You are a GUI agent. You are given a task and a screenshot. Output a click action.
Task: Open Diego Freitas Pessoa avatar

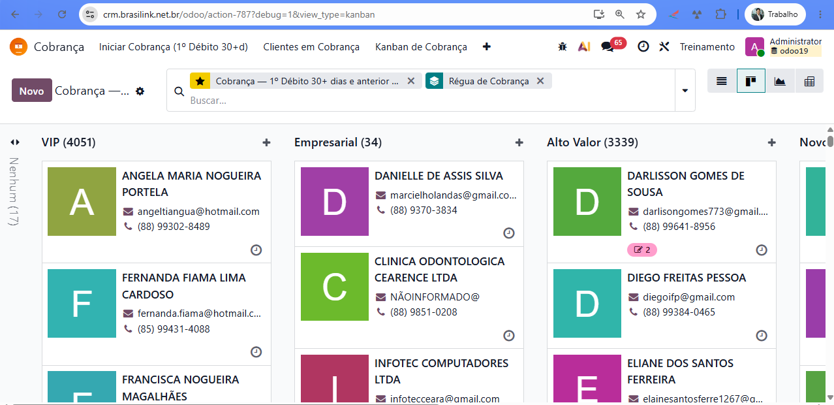[587, 304]
